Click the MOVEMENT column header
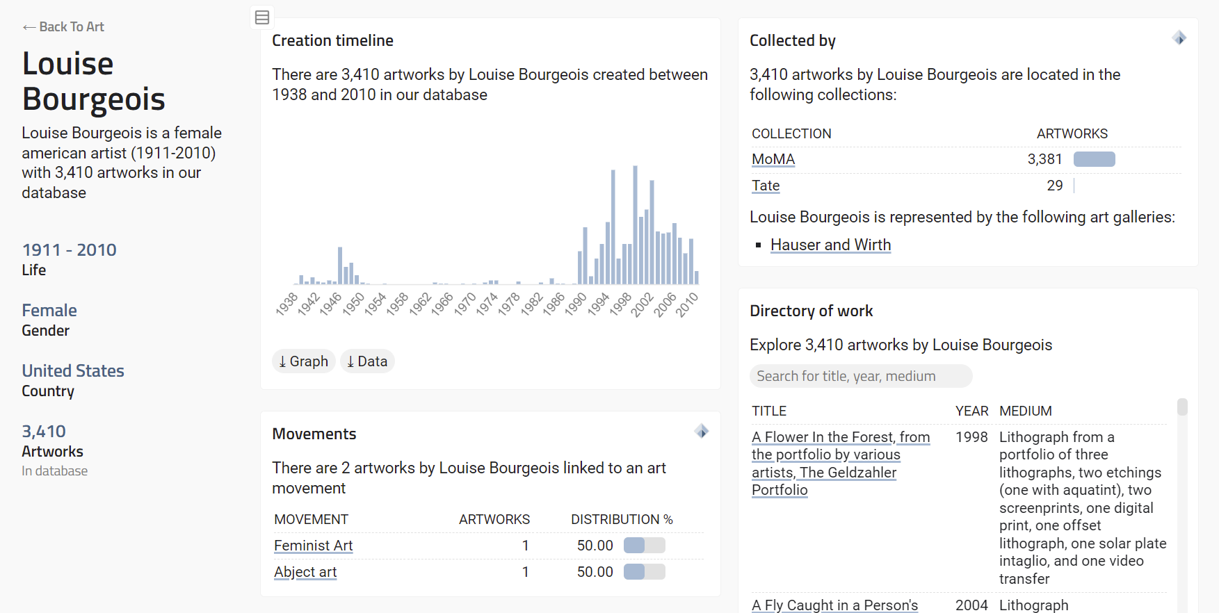 coord(311,519)
